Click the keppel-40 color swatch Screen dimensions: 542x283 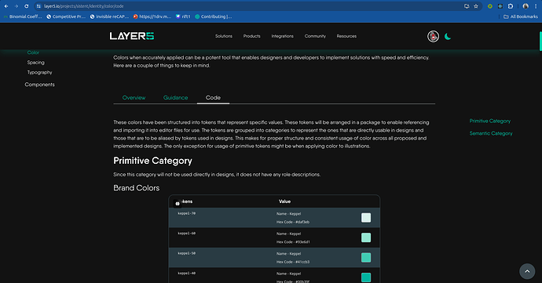coord(366,278)
